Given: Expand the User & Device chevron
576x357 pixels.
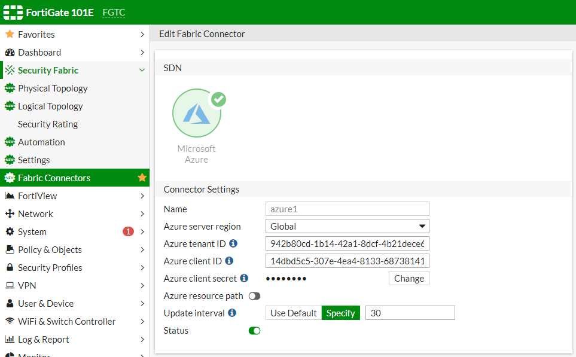Looking at the screenshot, I should tap(142, 304).
